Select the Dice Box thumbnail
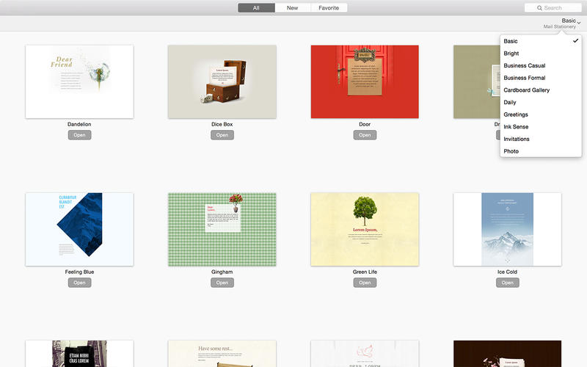The image size is (587, 367). click(222, 81)
